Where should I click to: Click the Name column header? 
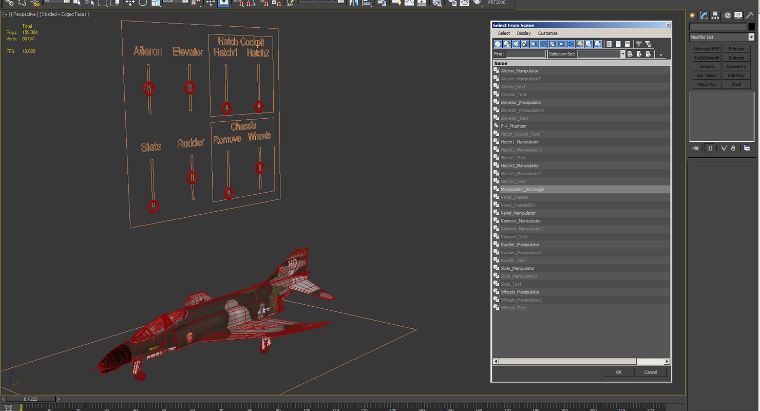(581, 63)
